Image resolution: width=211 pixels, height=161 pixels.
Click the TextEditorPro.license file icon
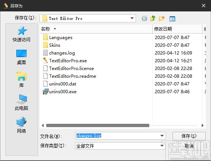[45, 68]
